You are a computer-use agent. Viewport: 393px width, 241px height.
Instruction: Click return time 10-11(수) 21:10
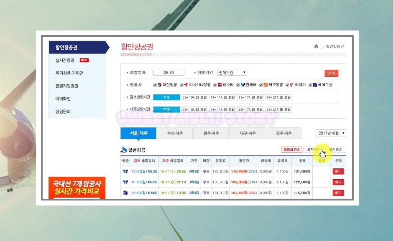point(173,183)
